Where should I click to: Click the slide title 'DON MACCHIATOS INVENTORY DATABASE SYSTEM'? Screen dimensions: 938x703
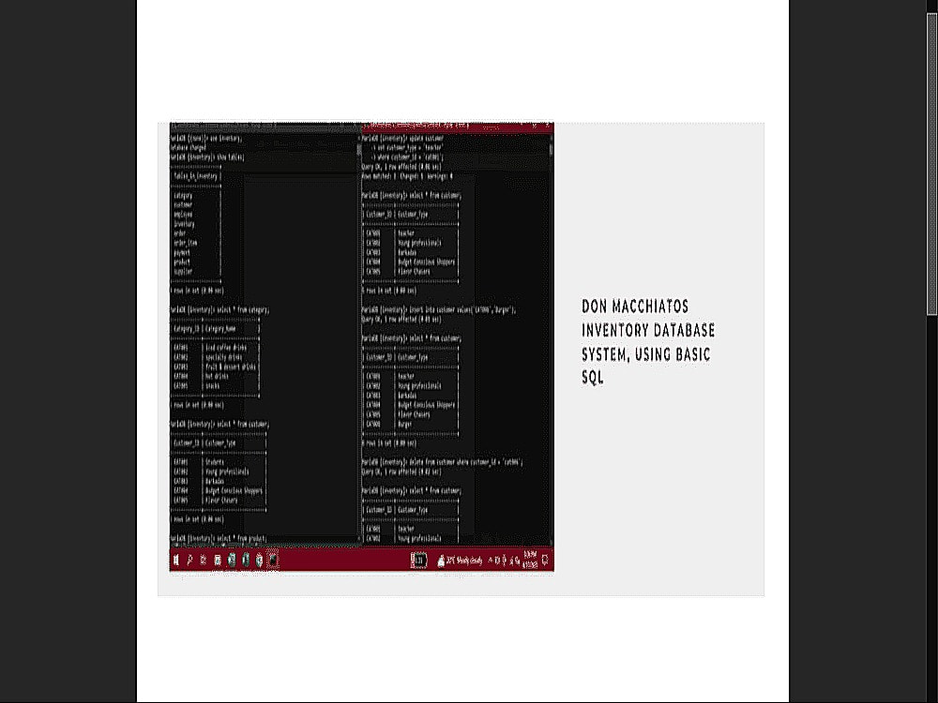pyautogui.click(x=648, y=342)
